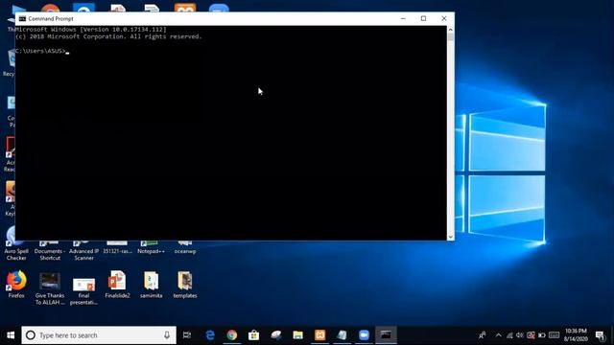This screenshot has height=345, width=614.
Task: Select the templates desktop folder
Action: tap(185, 285)
